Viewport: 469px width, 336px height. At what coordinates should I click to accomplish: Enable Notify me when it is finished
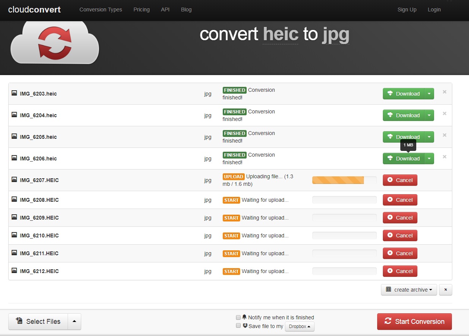238,317
